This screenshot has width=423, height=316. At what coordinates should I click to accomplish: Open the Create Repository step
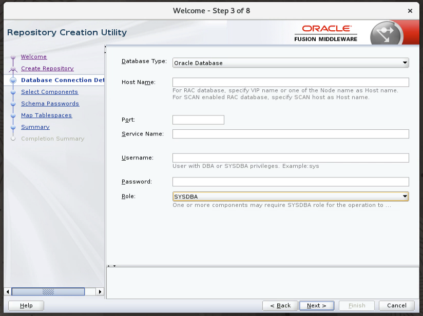(x=47, y=68)
